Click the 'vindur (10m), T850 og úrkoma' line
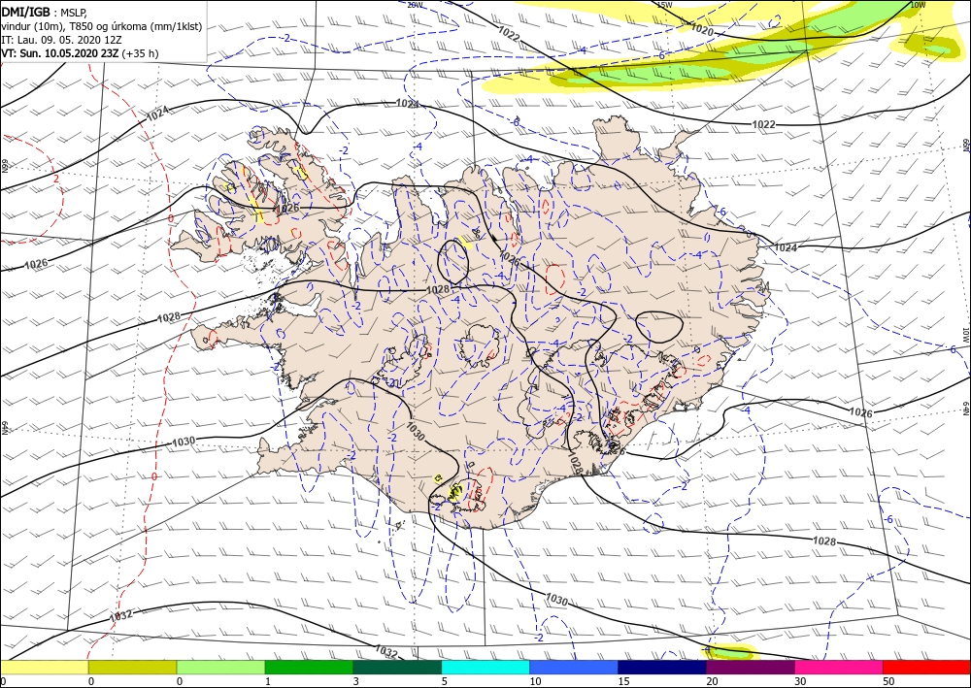 [x=102, y=26]
